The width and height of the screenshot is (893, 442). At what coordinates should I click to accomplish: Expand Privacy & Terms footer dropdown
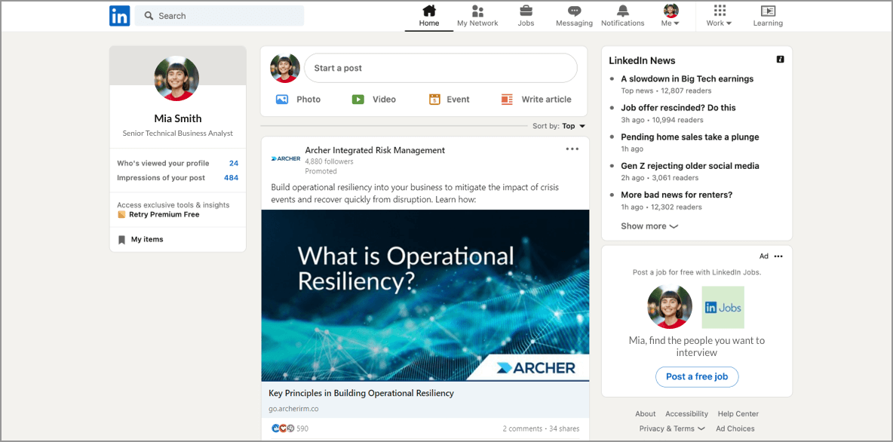672,428
